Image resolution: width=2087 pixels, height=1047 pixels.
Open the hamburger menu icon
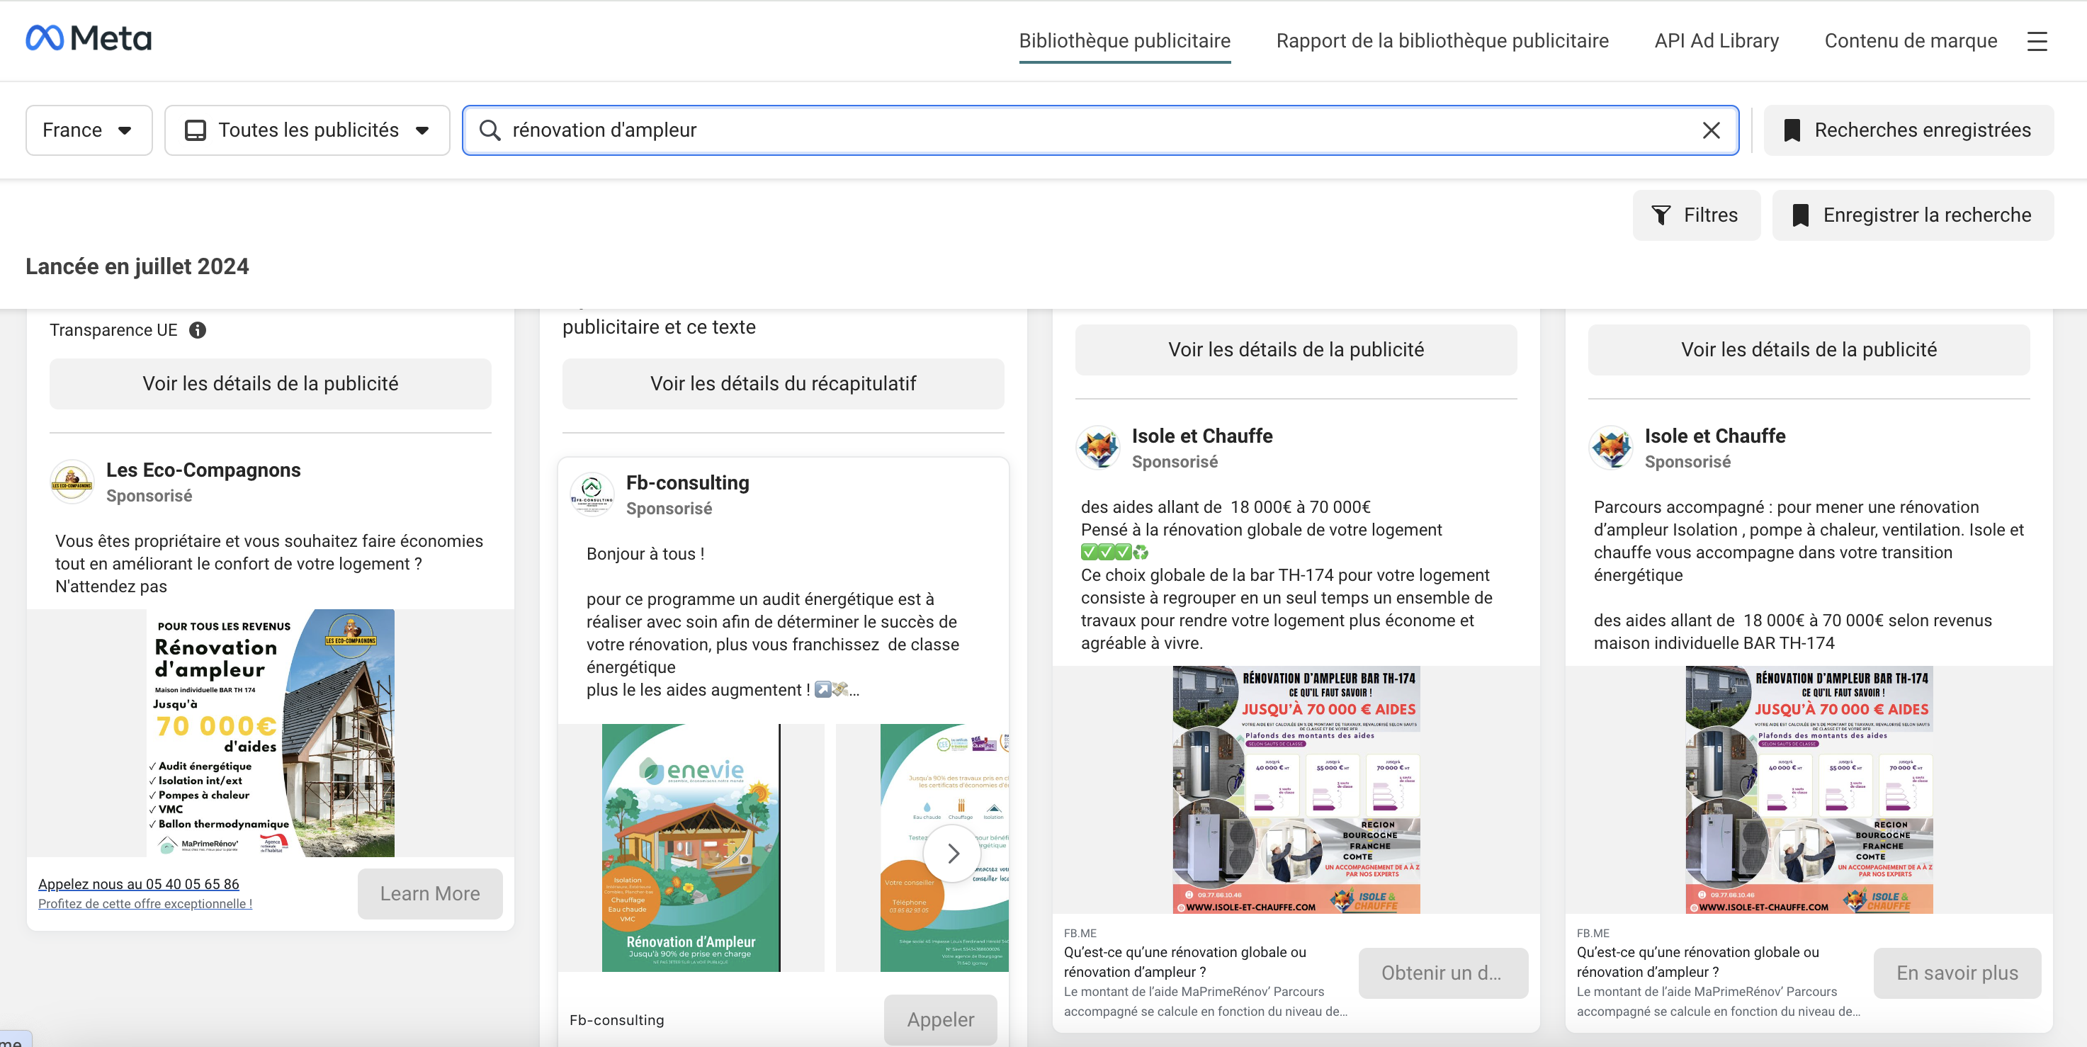click(2037, 41)
